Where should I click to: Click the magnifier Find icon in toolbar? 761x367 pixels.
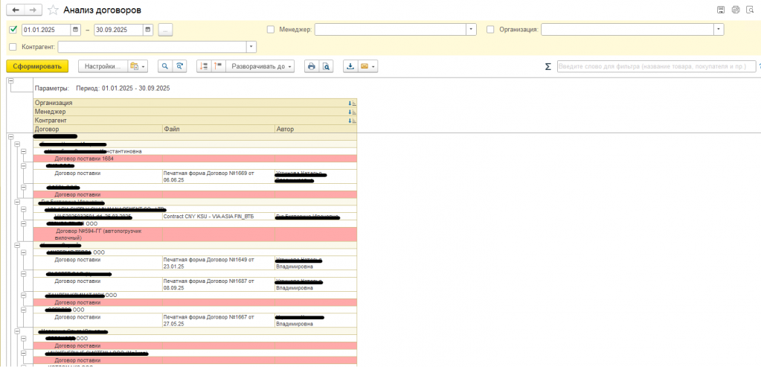point(165,66)
